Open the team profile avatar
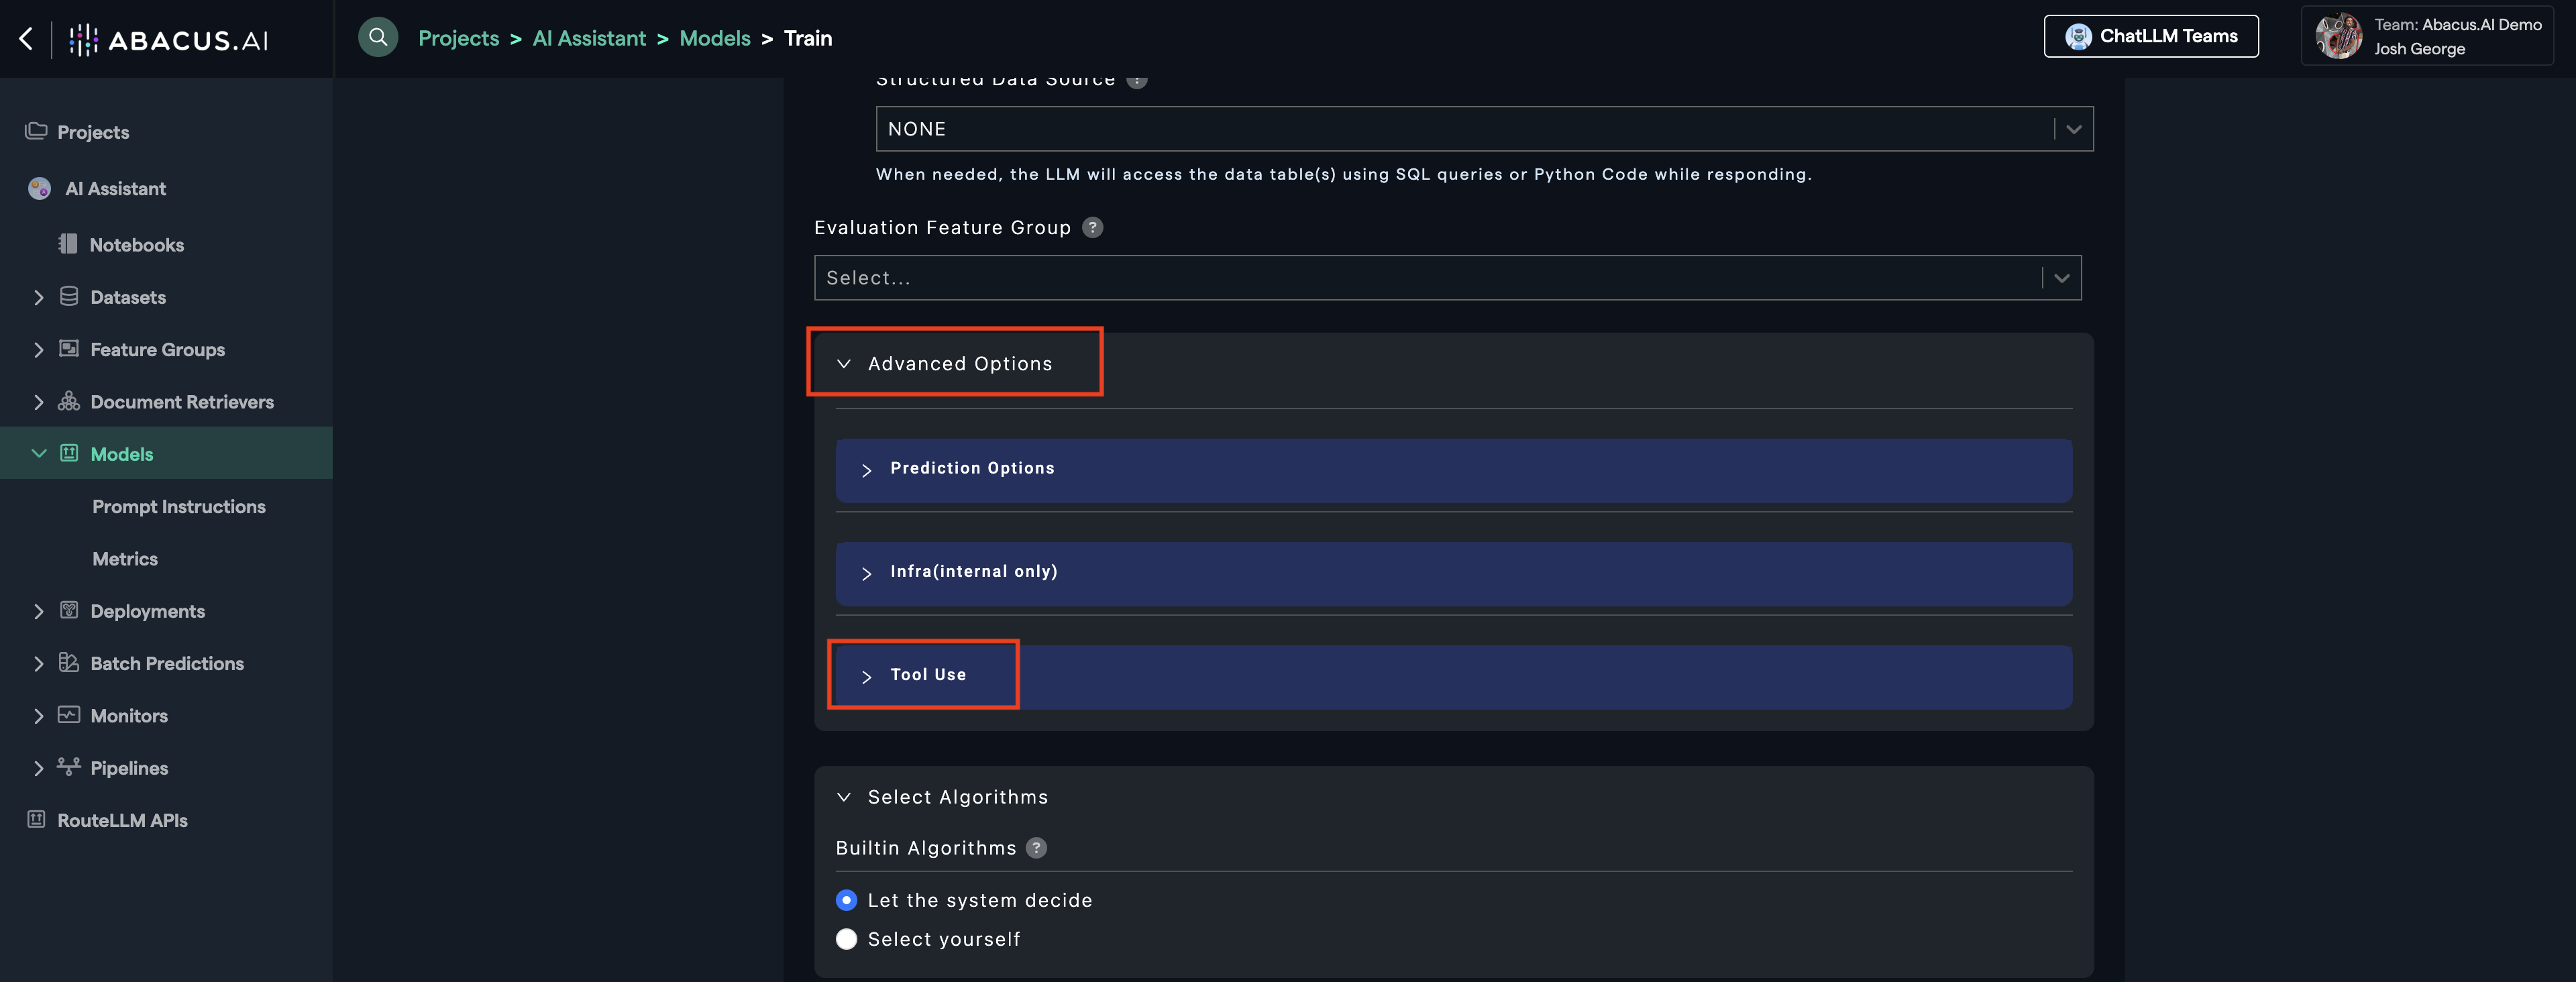2576x982 pixels. [2338, 37]
